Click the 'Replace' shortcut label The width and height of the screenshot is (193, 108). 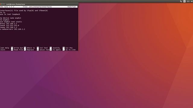(30, 50)
